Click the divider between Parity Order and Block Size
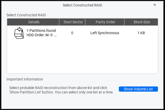This screenshot has width=165, height=110. [x=124, y=22]
